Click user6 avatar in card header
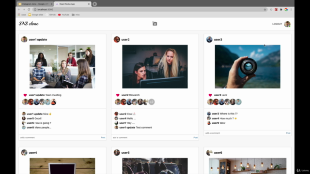Viewport: 310px width, 174px height. point(209,153)
